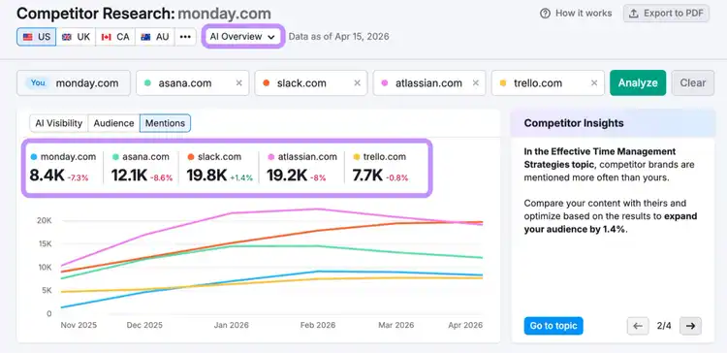Remove trello.com competitor with its X

tap(594, 83)
